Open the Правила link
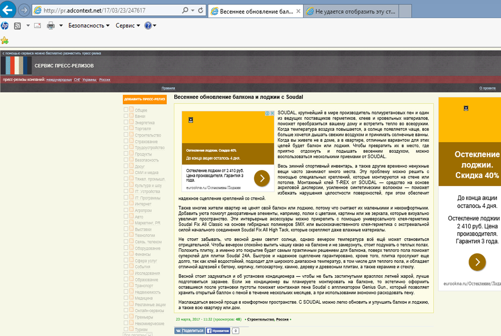The width and height of the screenshot is (501, 336). coord(168,88)
